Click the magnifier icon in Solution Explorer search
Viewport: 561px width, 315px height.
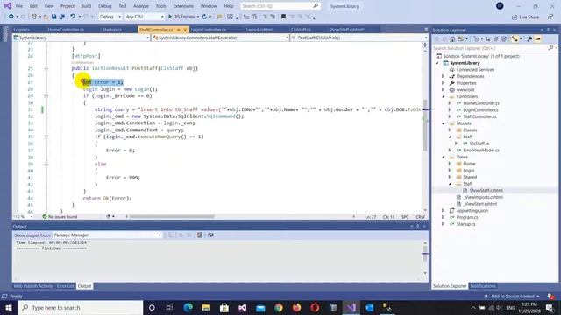tap(550, 48)
